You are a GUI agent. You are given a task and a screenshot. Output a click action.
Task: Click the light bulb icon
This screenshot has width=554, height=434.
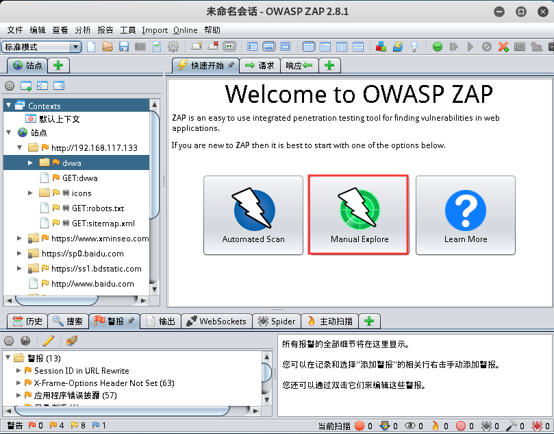[414, 47]
